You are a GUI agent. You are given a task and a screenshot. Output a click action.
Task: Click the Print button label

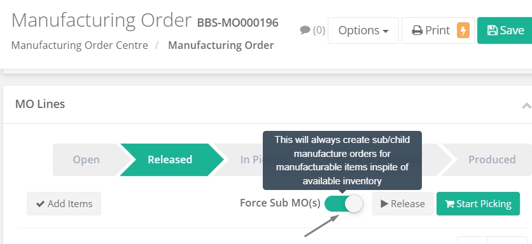pos(437,30)
